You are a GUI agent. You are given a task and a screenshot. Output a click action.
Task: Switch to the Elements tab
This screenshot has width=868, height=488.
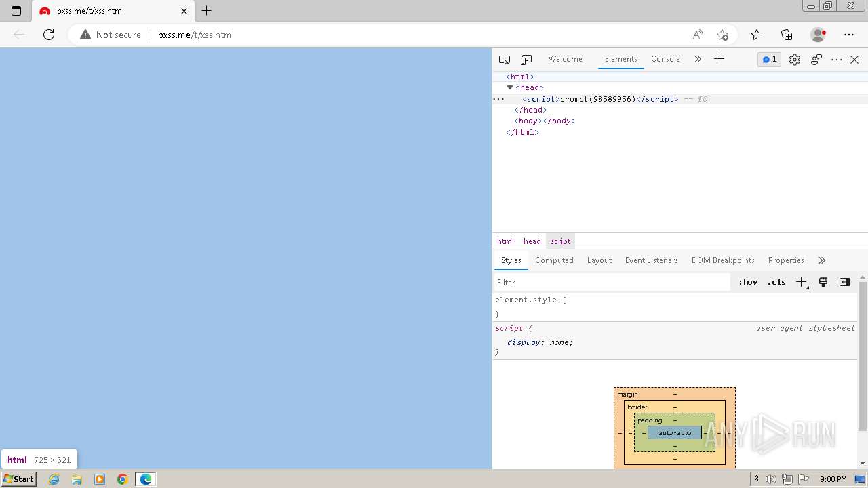(621, 59)
